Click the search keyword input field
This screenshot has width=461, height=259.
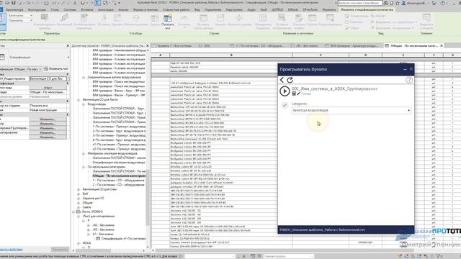[x=360, y=3]
